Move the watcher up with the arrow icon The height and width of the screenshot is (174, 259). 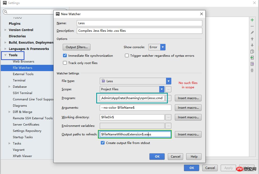click(x=252, y=39)
